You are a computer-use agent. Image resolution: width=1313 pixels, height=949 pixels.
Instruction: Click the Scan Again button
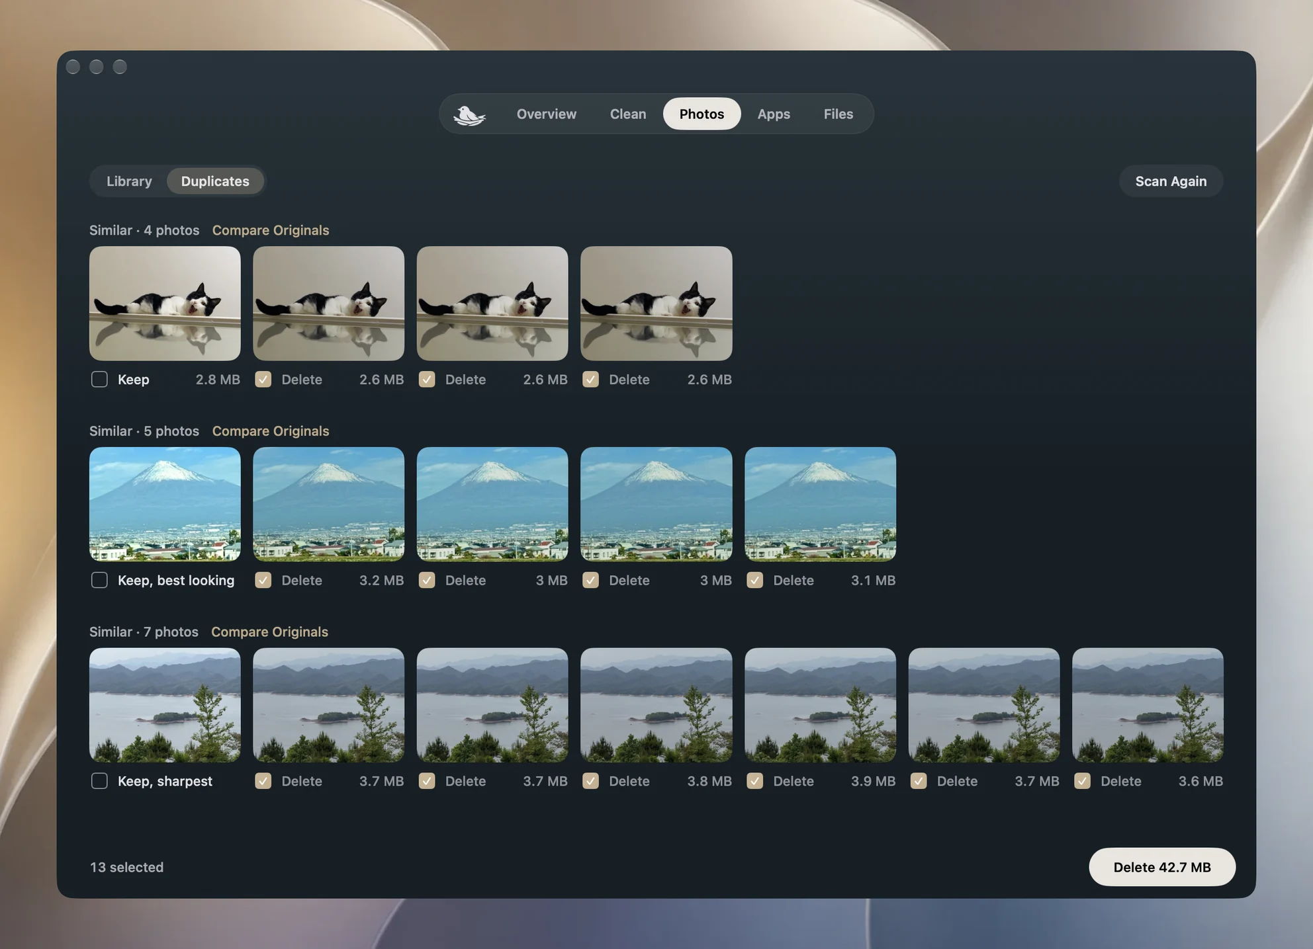(1171, 181)
